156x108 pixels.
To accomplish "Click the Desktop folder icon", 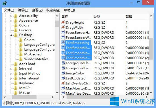I will pyautogui.click(x=16, y=35).
